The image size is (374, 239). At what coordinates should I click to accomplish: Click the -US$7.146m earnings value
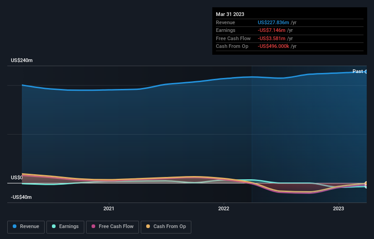coord(272,30)
